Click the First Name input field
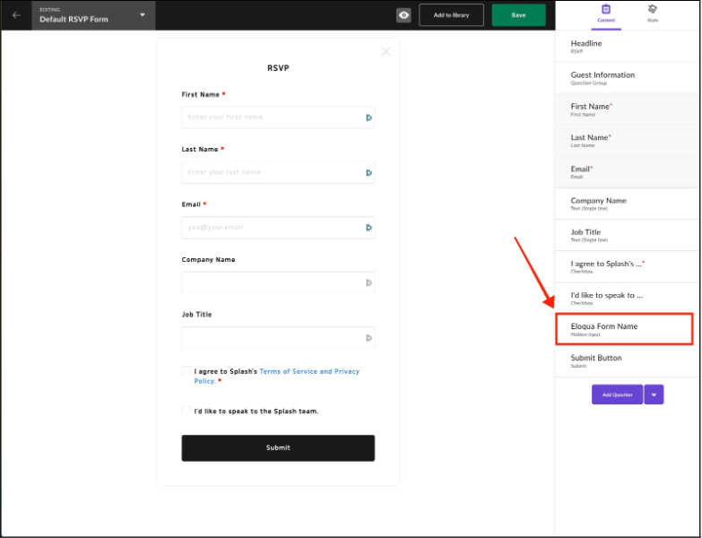 278,117
